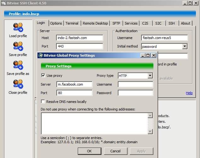
Task: Click the authentication Username field
Action: 164,38
